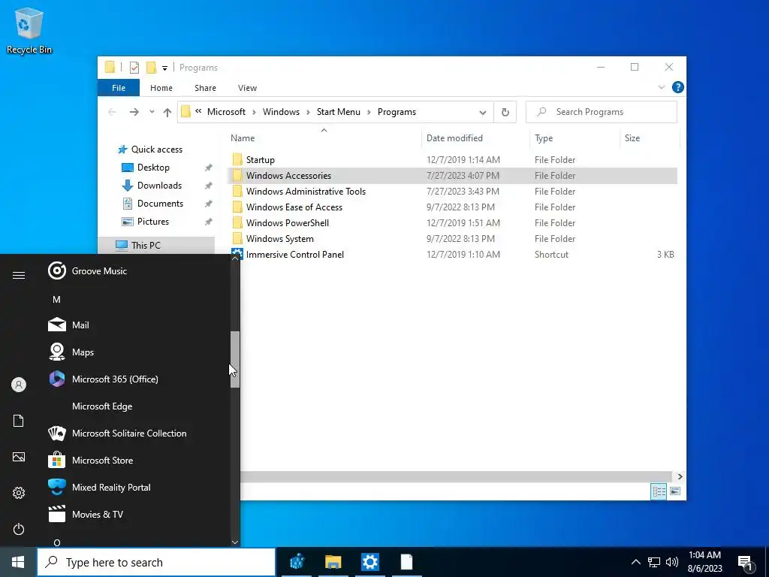Open the taskbar clock and date

coord(704,562)
